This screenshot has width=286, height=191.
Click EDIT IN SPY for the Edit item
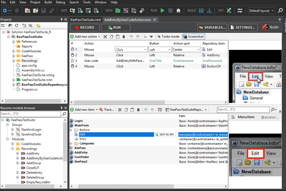(165, 135)
